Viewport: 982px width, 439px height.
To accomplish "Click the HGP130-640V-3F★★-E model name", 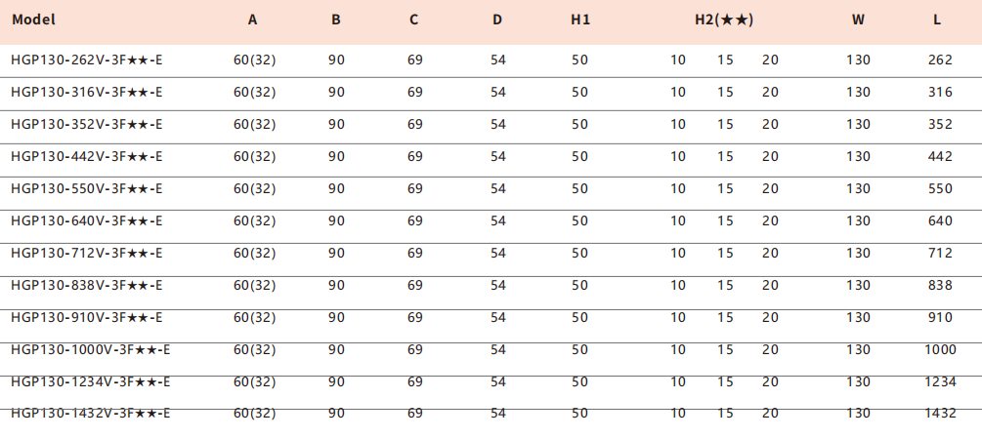I will 87,221.
